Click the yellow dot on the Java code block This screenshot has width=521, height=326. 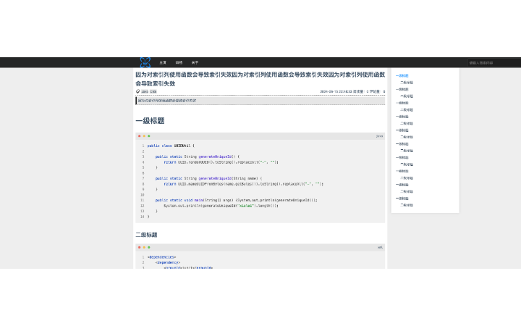144,135
